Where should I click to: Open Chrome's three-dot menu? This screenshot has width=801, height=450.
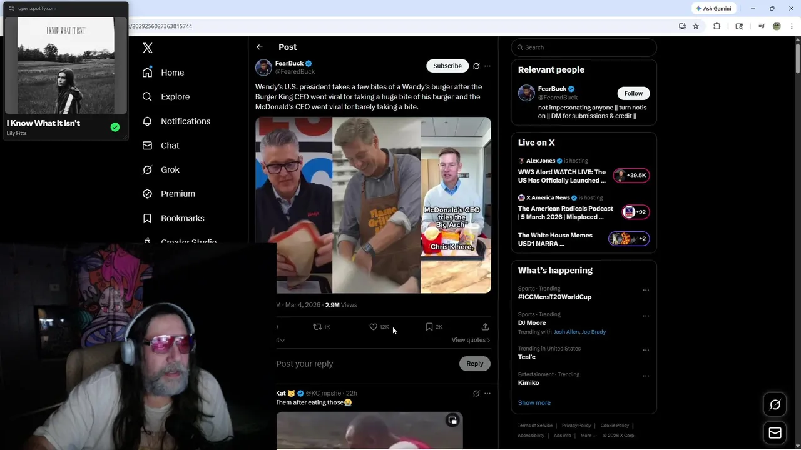[792, 26]
